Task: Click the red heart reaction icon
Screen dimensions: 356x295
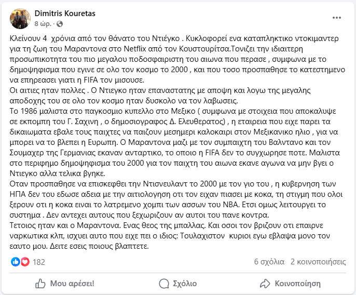Action: point(24,262)
